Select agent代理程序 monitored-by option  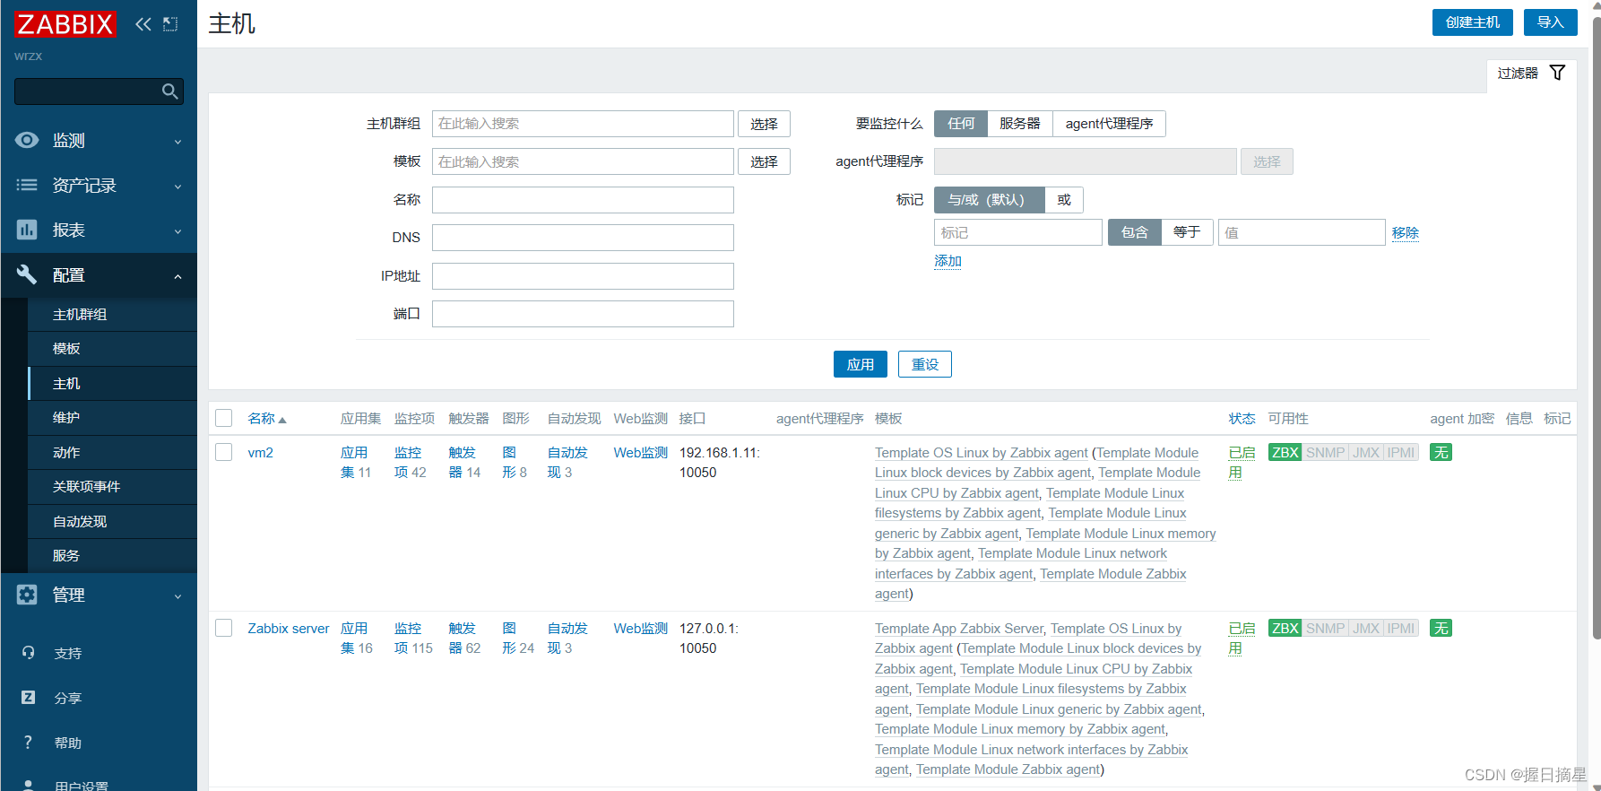[1109, 124]
